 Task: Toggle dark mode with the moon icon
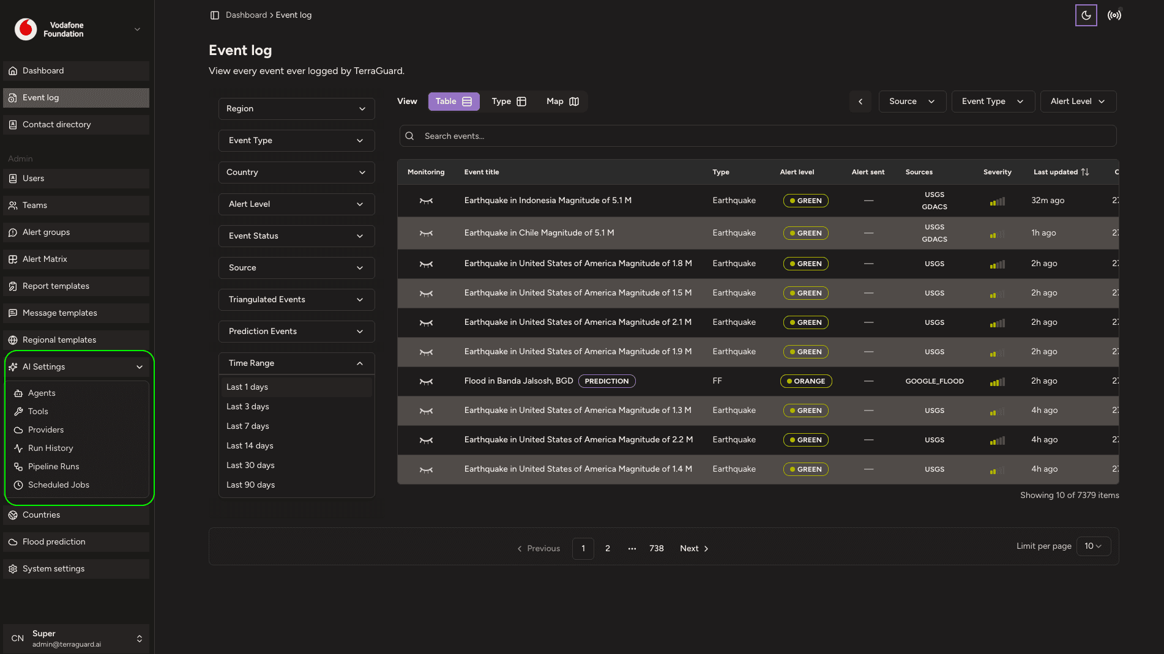[x=1086, y=15]
